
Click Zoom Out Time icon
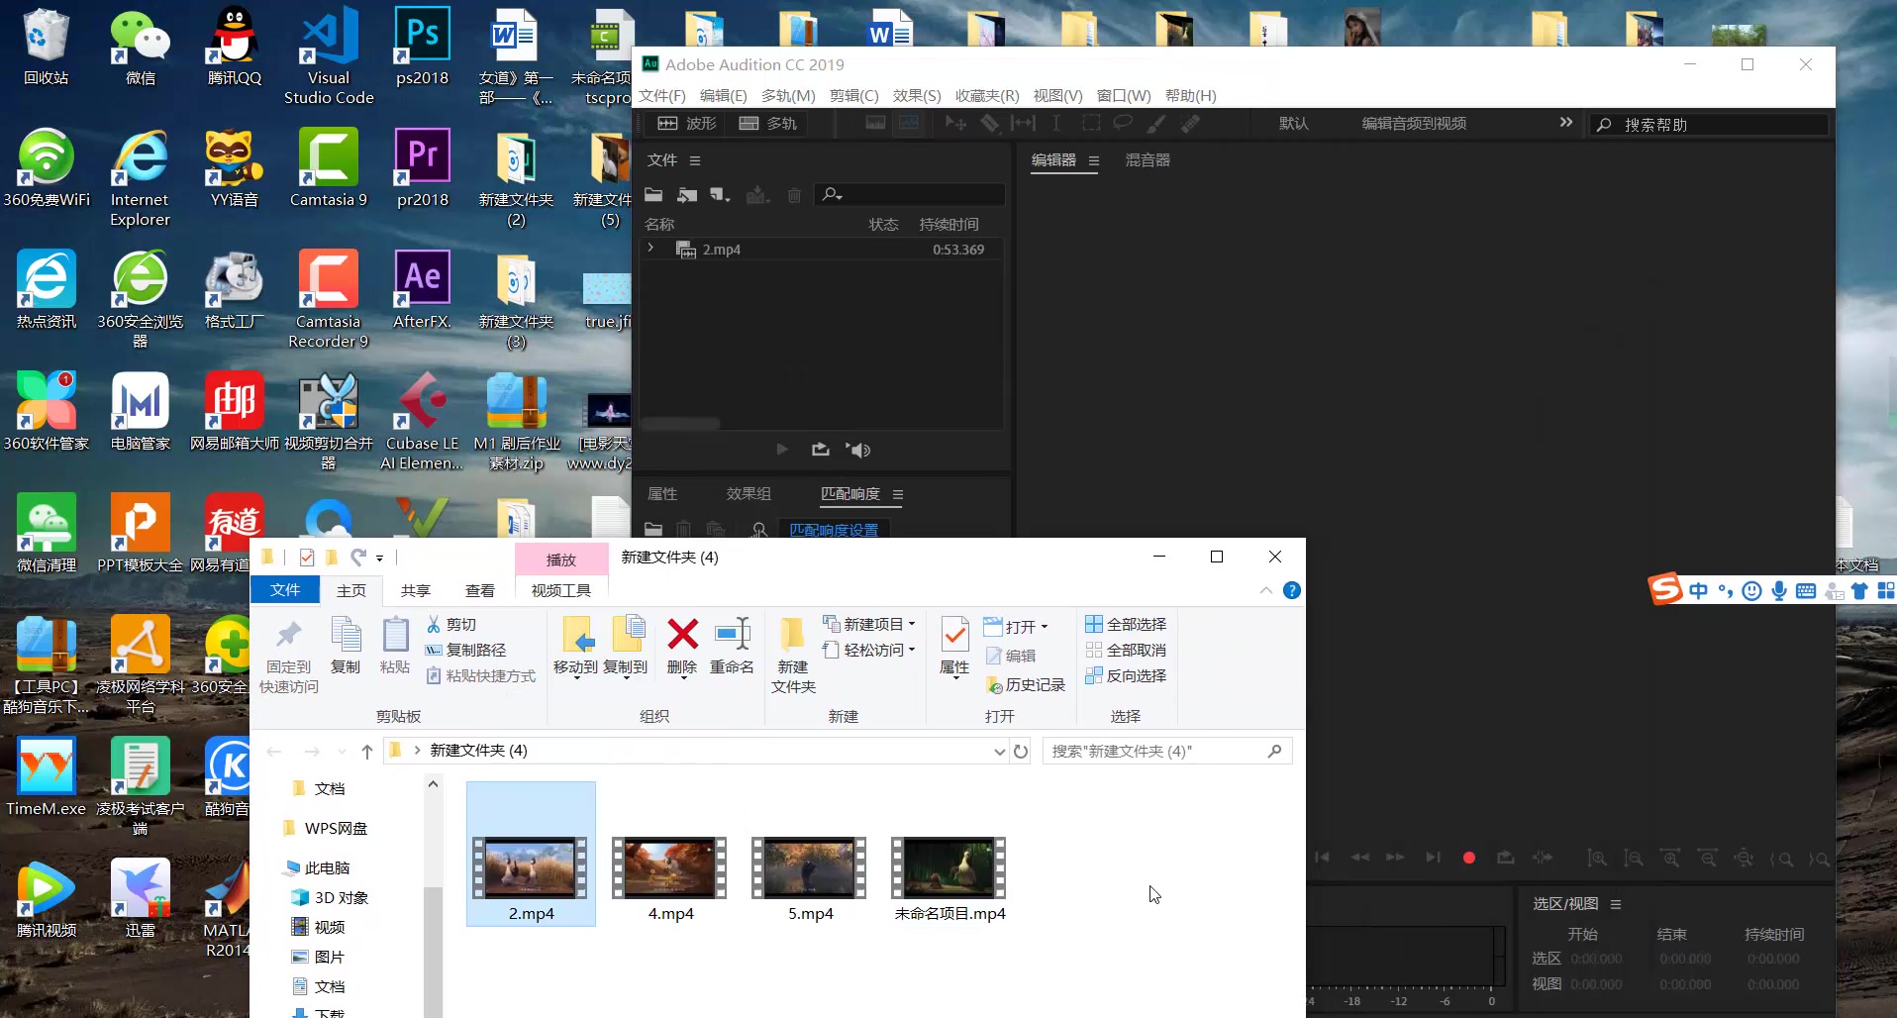point(1708,859)
